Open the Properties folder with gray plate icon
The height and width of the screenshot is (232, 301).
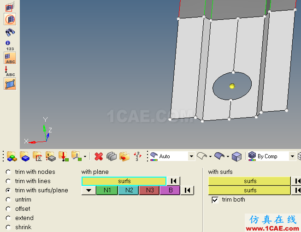(51, 156)
